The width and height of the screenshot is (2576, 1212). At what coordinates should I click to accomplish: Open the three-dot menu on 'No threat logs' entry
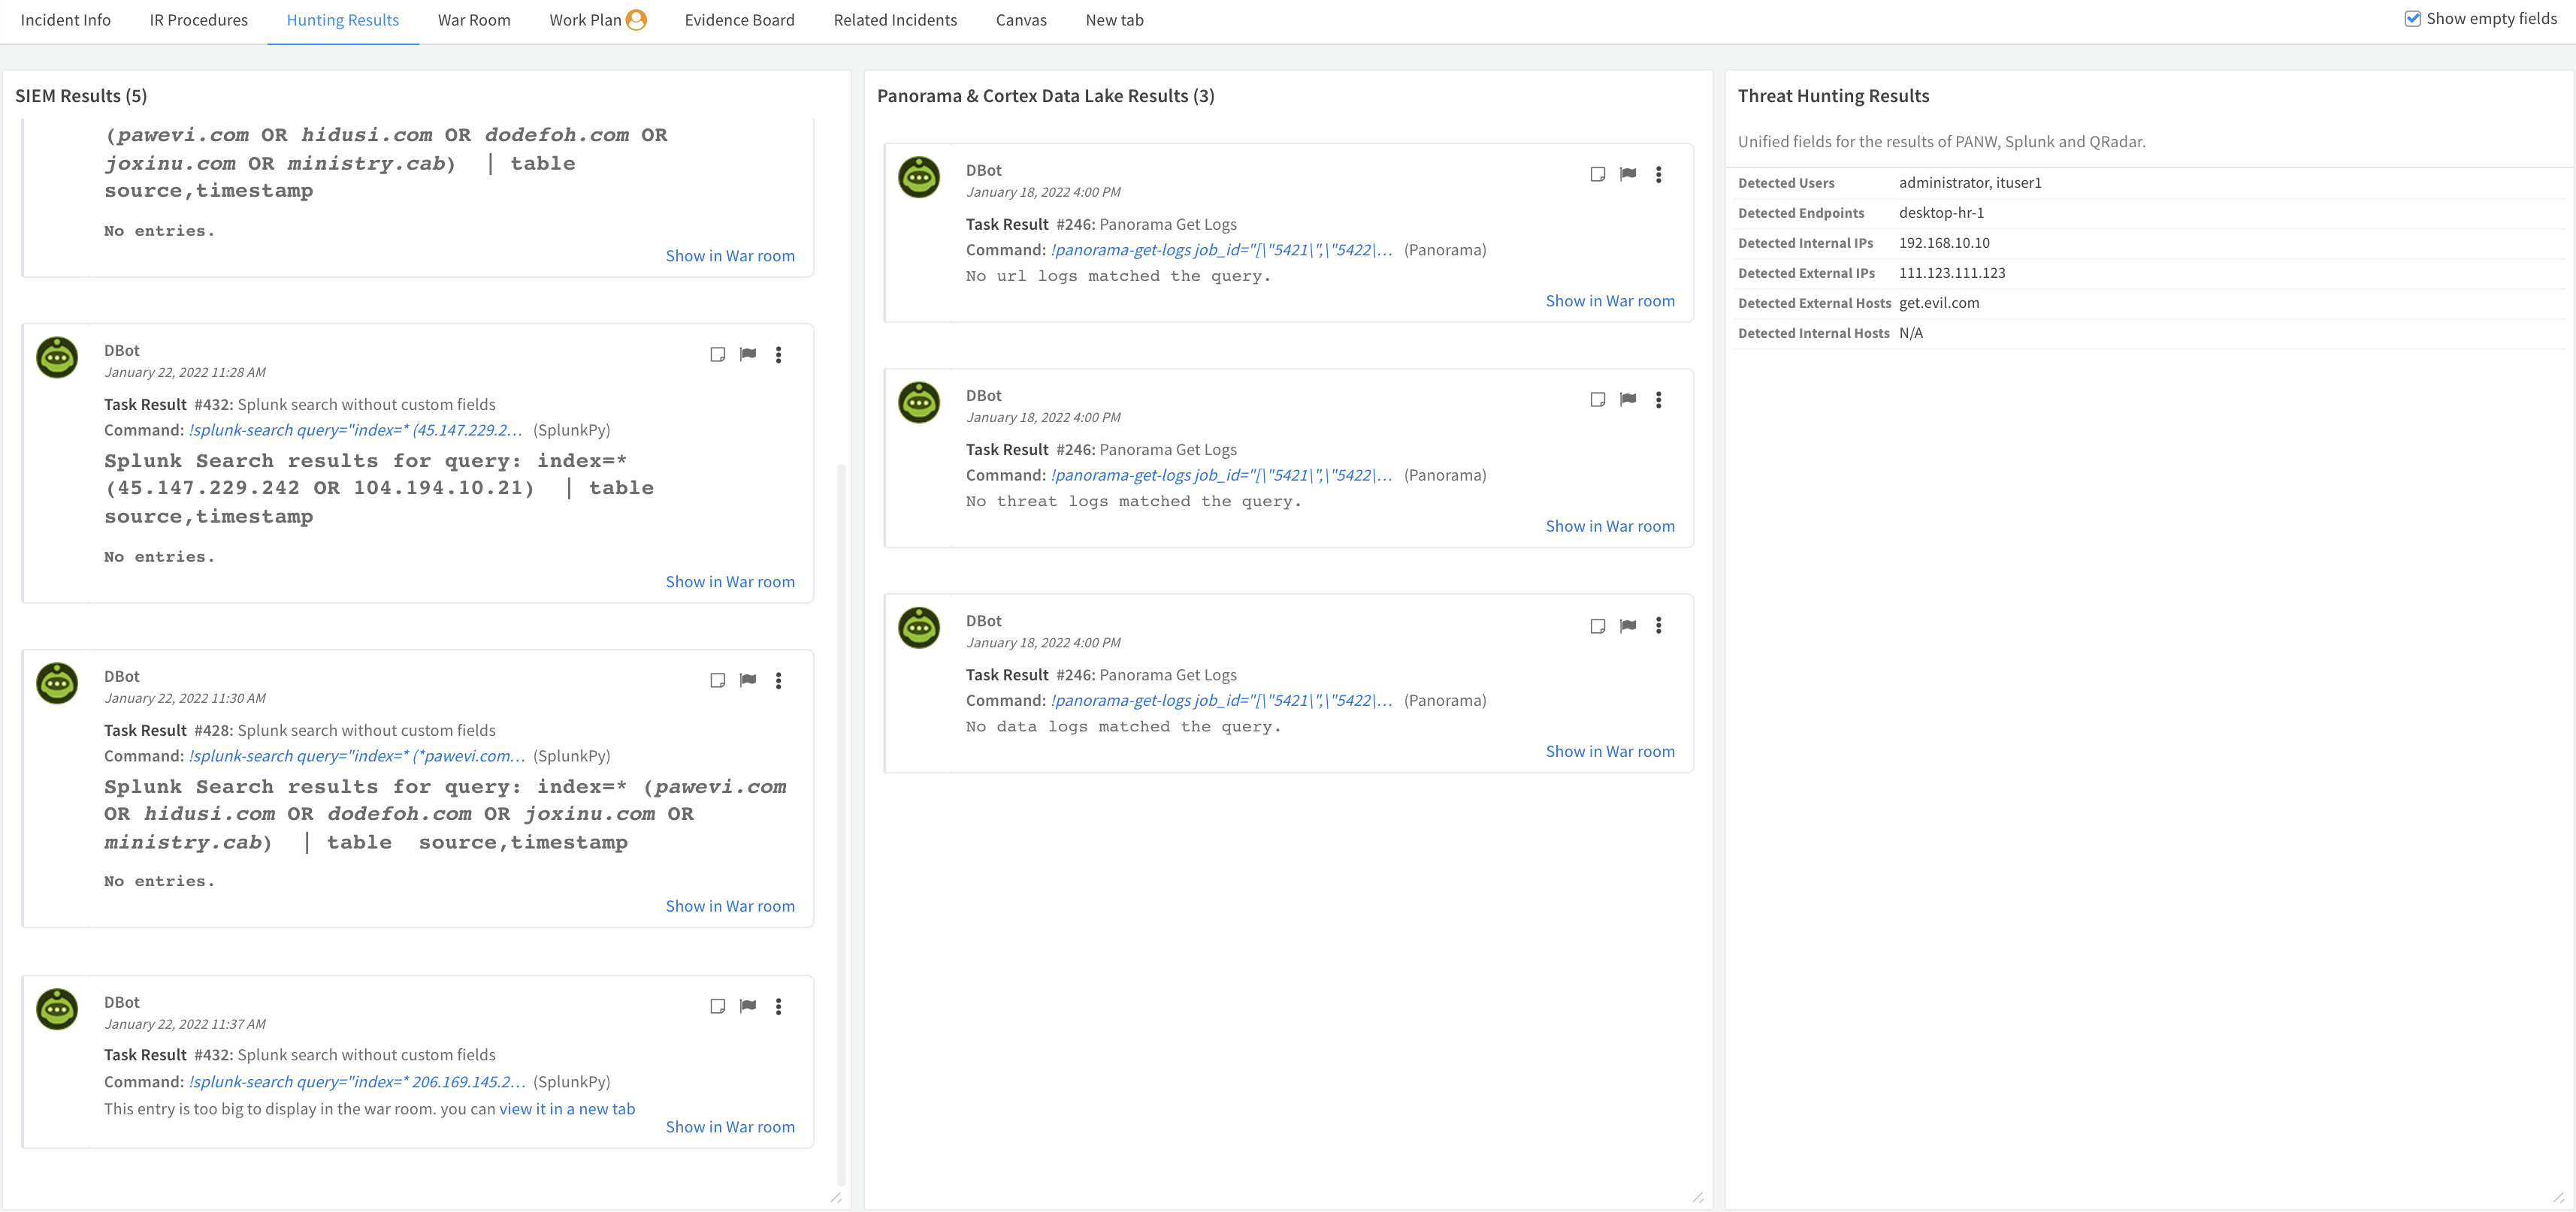point(1658,399)
